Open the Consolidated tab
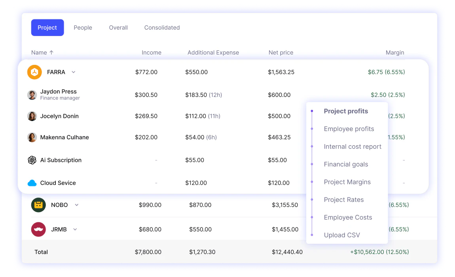455x277 pixels. coord(162,28)
